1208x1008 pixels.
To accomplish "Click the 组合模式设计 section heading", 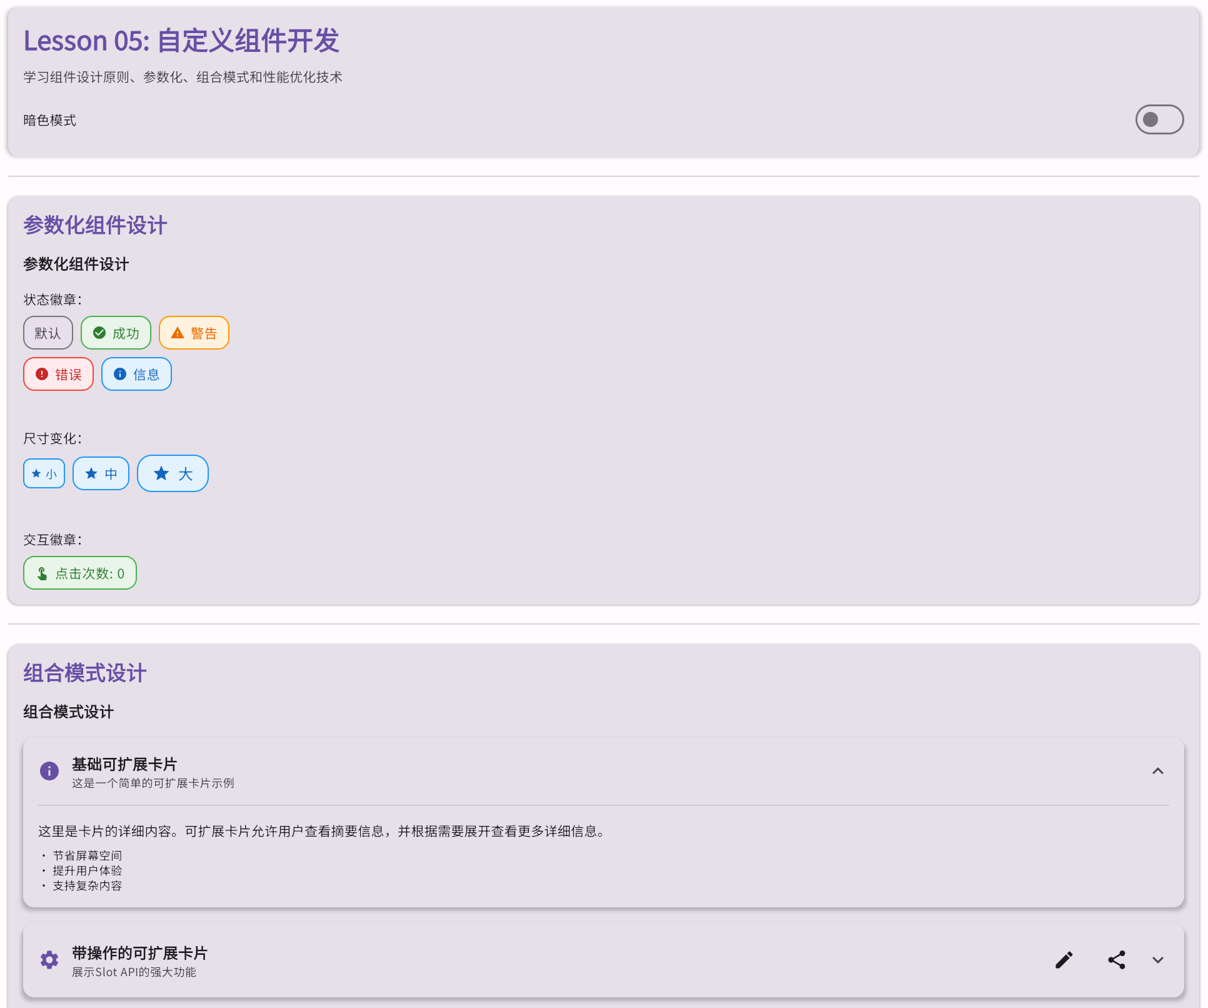I will 84,673.
